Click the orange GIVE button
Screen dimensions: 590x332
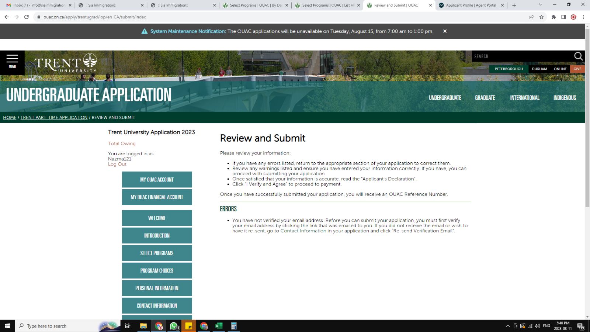point(577,69)
